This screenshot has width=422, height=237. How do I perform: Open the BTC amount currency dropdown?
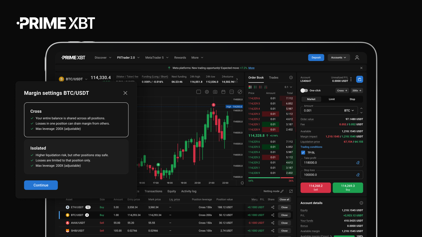click(349, 111)
